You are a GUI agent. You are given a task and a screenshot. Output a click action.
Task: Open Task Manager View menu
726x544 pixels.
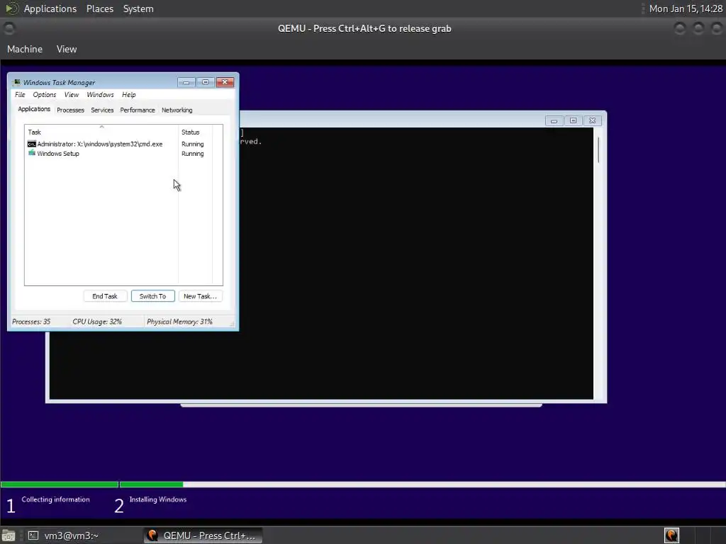[72, 95]
